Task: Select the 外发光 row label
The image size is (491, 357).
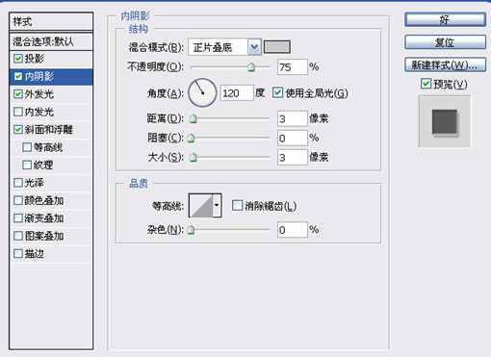Action: pyautogui.click(x=39, y=94)
